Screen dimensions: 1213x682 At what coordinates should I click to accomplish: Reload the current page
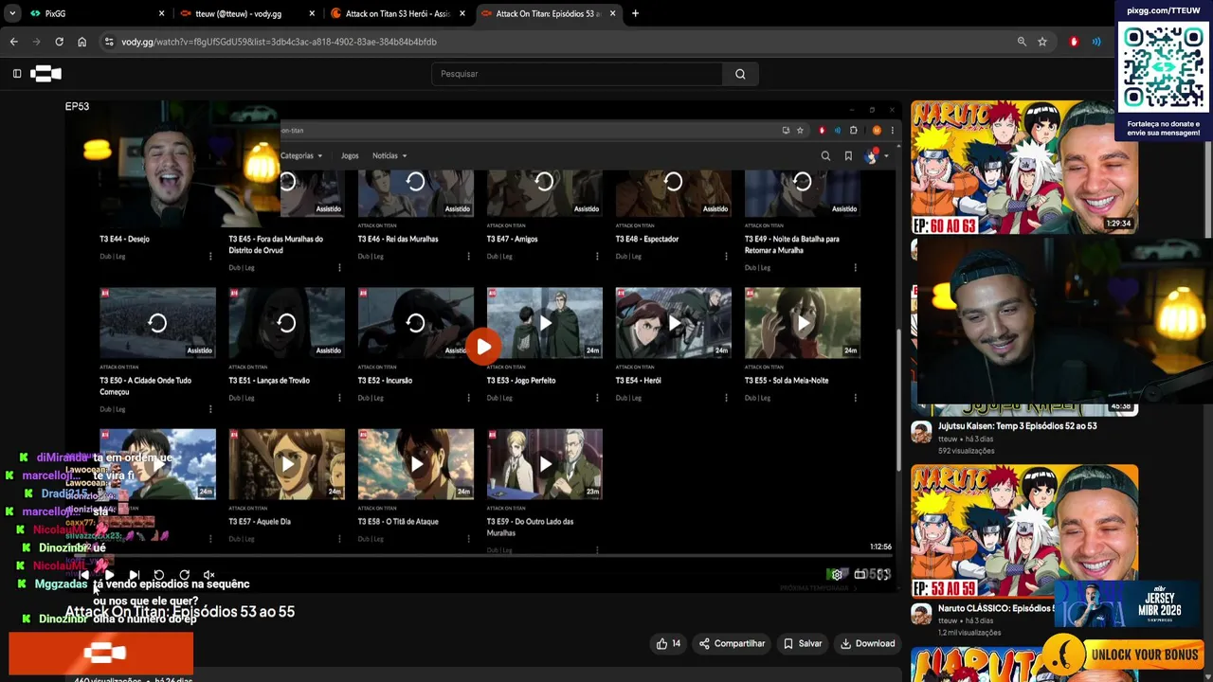[x=59, y=42]
